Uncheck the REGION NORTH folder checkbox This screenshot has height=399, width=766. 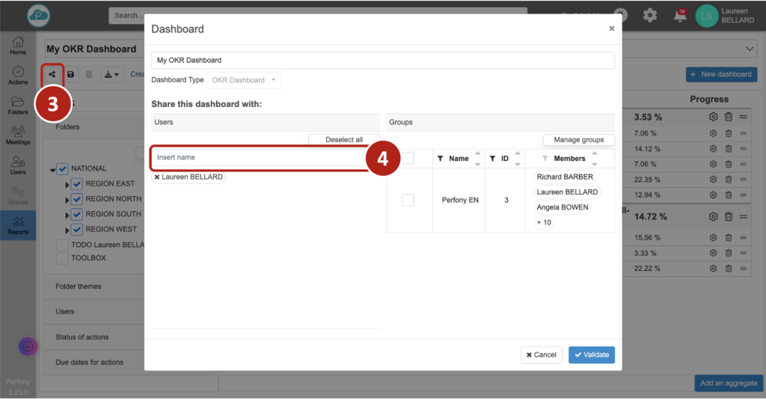pos(76,199)
